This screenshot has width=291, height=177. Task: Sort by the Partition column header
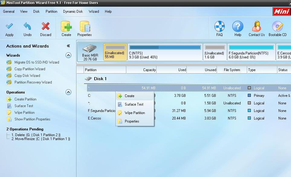105,70
